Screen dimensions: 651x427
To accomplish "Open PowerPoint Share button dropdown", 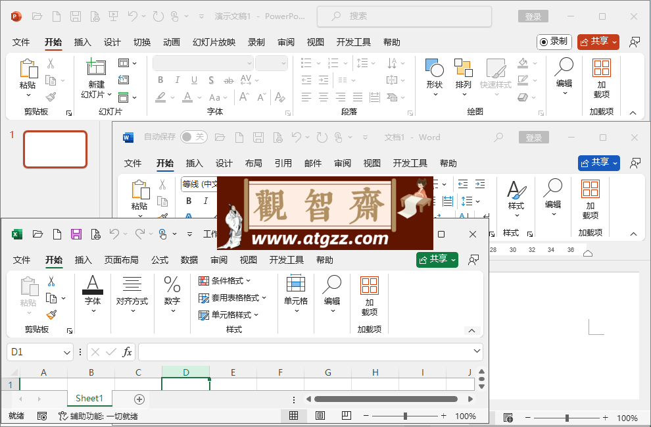I will tap(614, 42).
